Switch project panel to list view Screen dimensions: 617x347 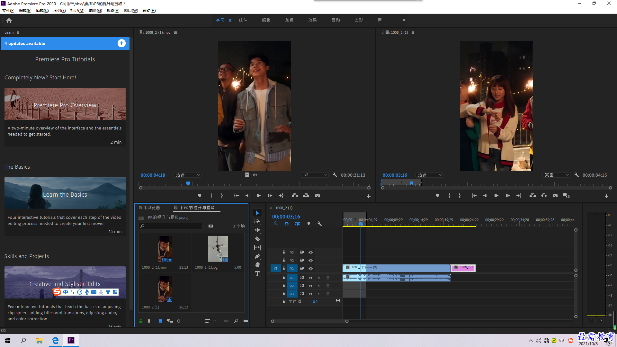click(150, 321)
